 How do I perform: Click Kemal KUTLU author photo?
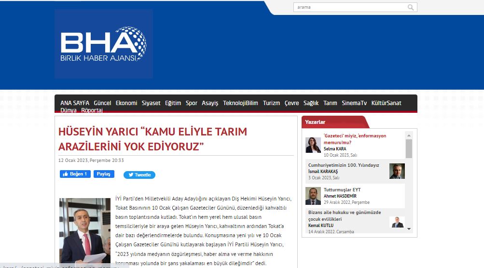coord(397,222)
